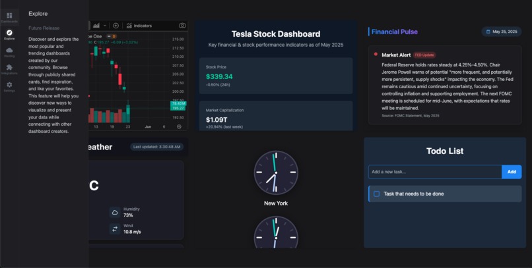Click the Future Release label
The width and height of the screenshot is (532, 268).
44,28
